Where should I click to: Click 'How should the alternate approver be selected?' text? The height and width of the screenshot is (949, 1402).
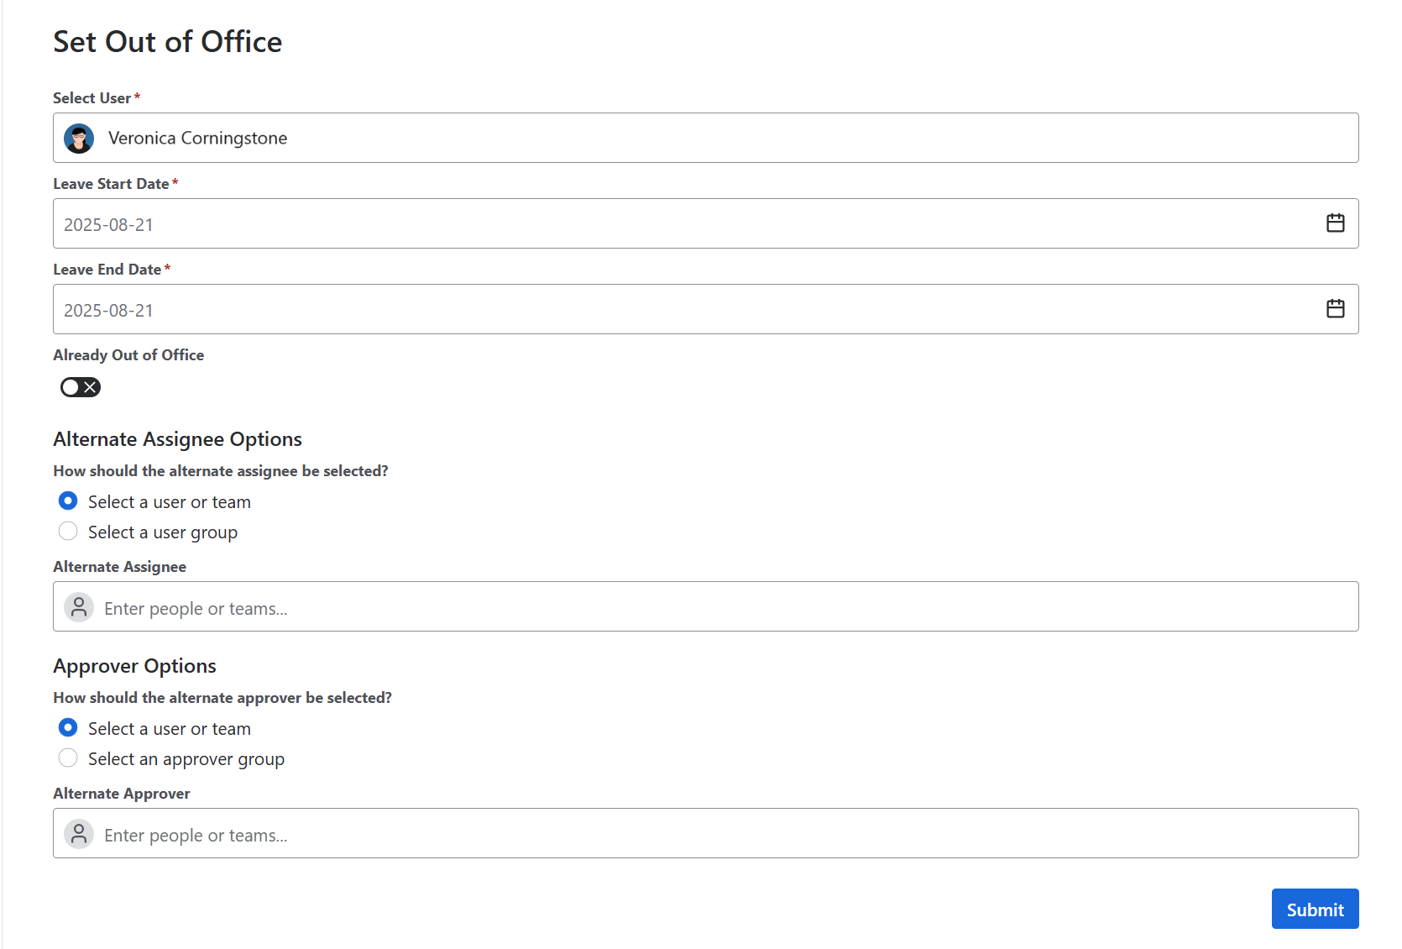[x=222, y=698]
